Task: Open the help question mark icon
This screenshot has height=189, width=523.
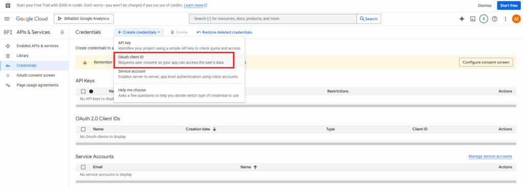Action: (x=494, y=19)
